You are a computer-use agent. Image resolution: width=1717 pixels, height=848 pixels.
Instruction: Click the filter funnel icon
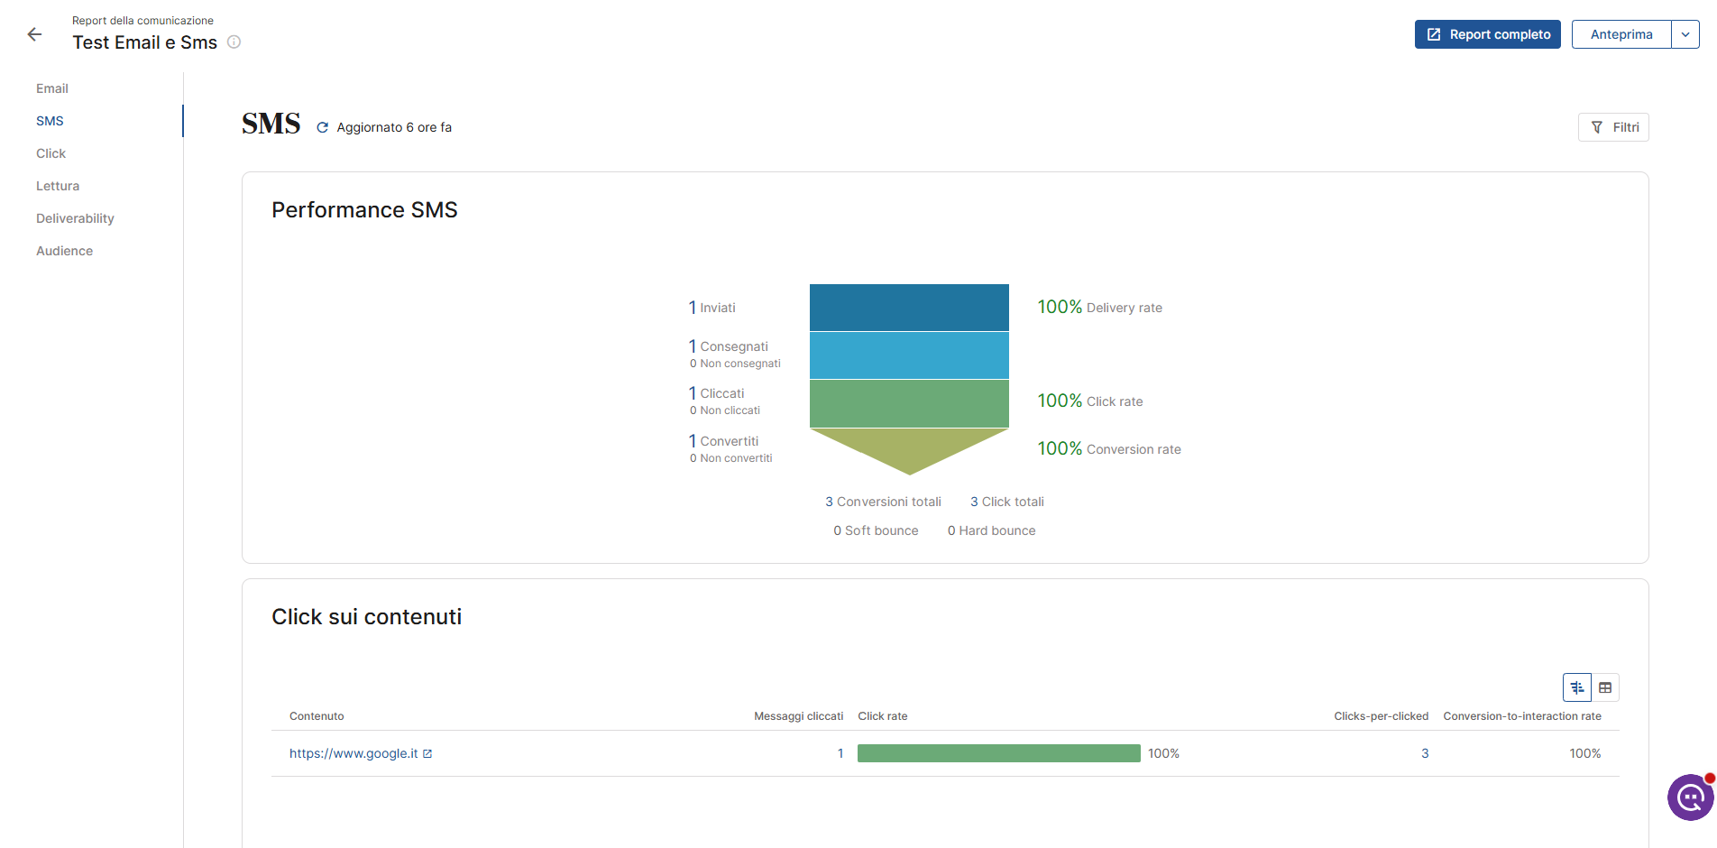tap(1597, 127)
